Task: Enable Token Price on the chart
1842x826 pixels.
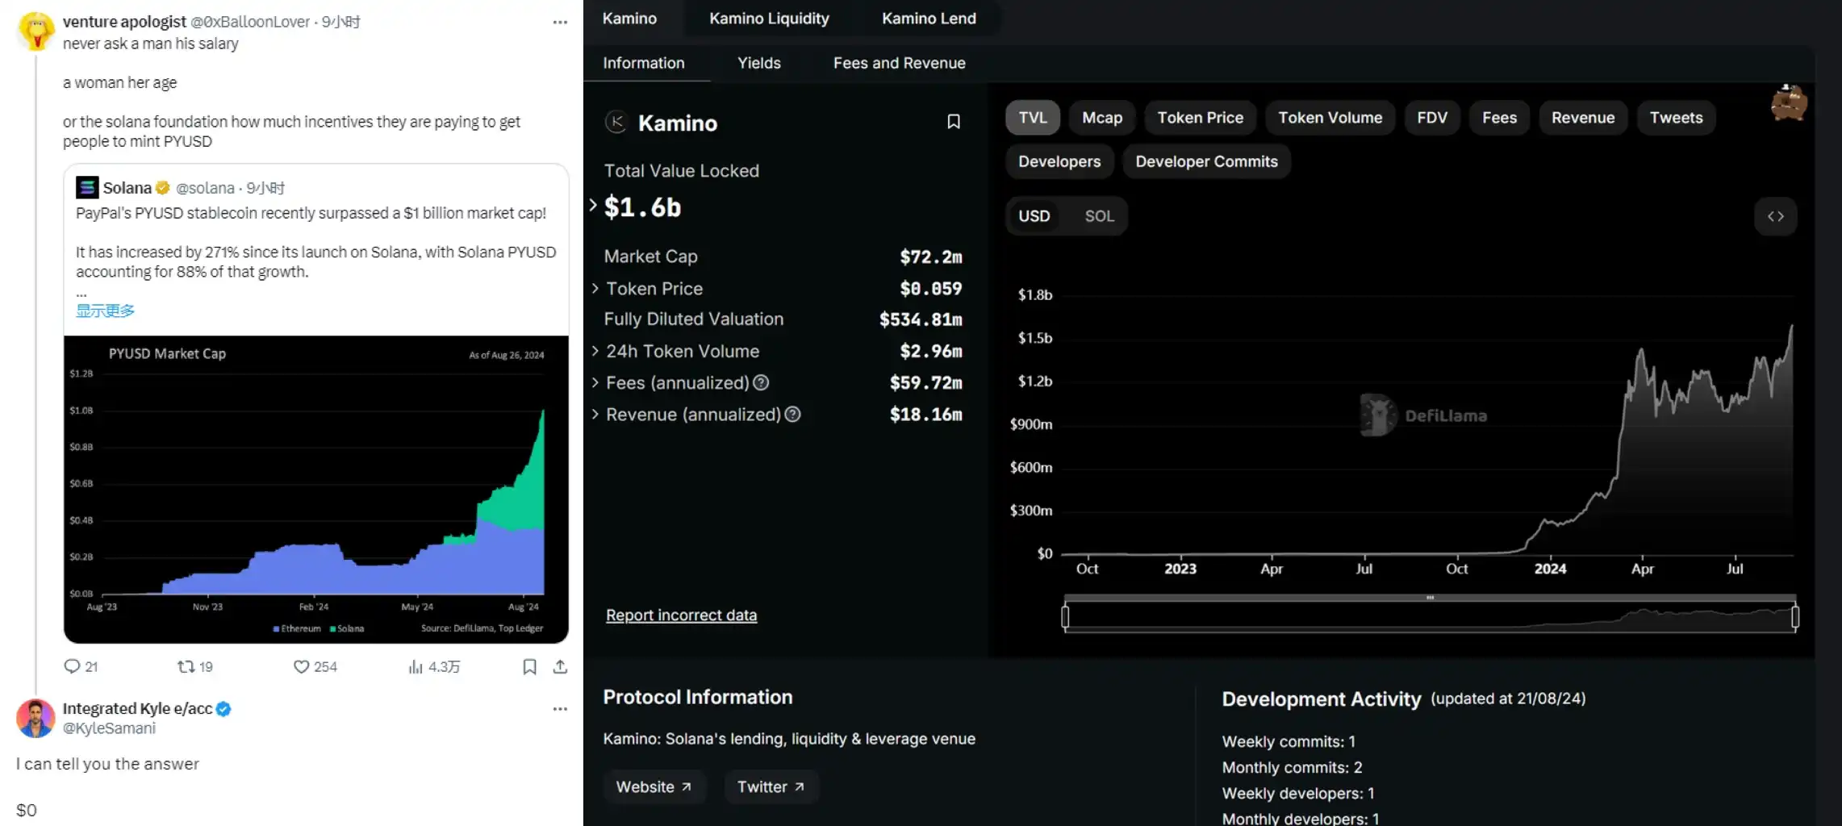Action: click(x=1201, y=118)
